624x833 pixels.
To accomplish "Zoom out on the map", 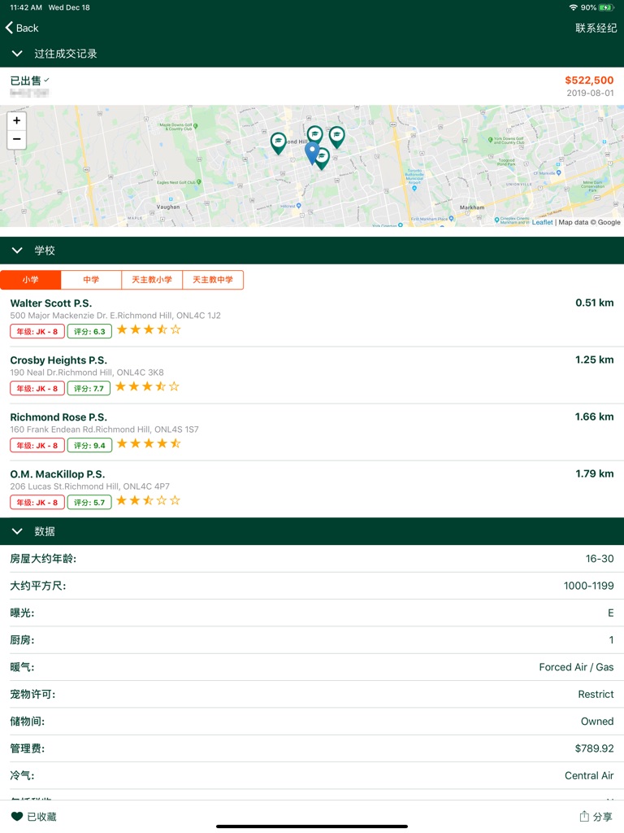I will tap(16, 139).
